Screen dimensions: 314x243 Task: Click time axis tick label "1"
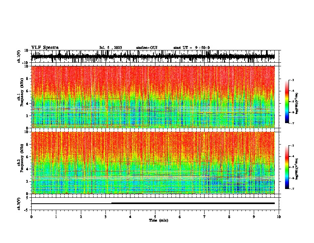coord(56,217)
